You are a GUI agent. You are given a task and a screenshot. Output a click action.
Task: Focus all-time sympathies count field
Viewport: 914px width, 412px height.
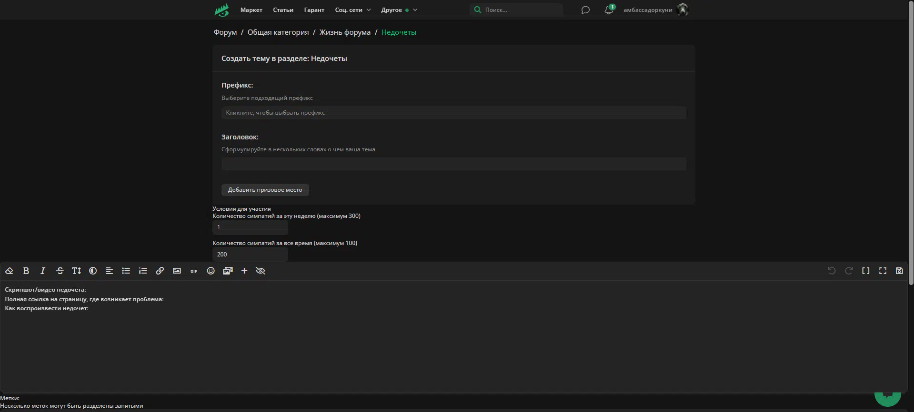click(250, 255)
